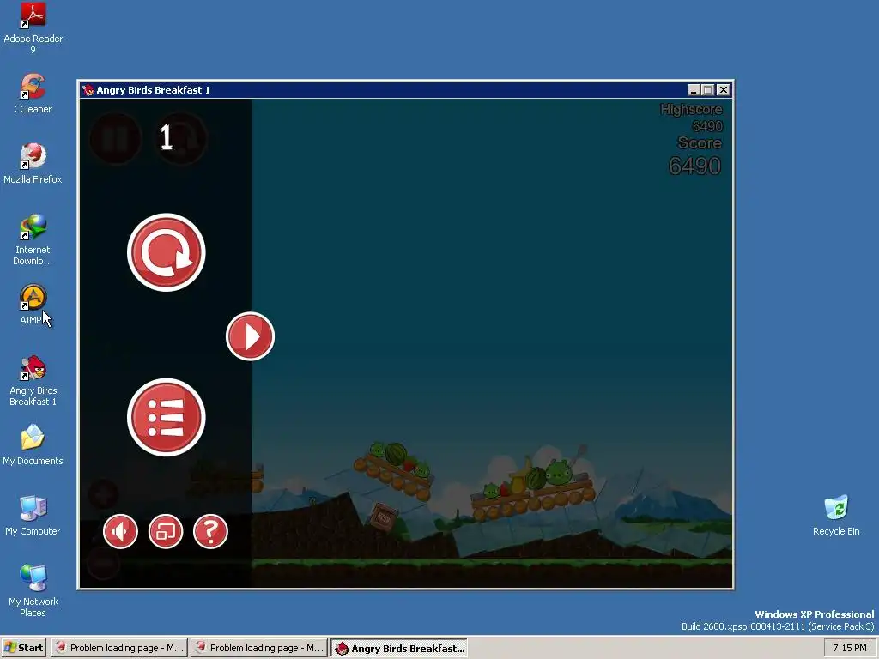Open Mozilla Firefox desktop shortcut
This screenshot has height=659, width=879.
tap(33, 163)
